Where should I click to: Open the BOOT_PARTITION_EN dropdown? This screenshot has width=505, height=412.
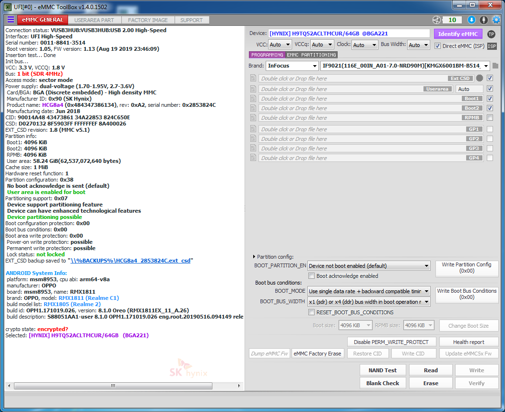point(369,266)
